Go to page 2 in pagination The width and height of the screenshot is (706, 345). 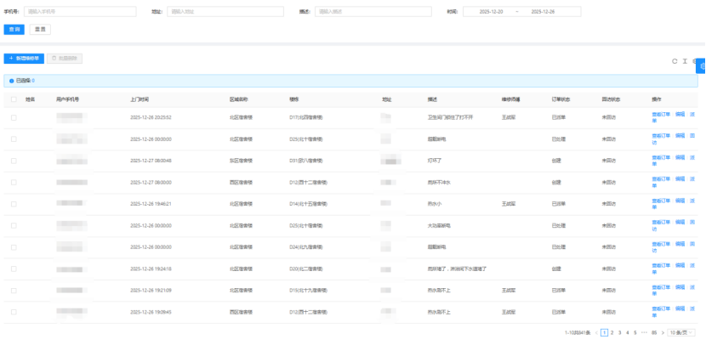coord(612,332)
